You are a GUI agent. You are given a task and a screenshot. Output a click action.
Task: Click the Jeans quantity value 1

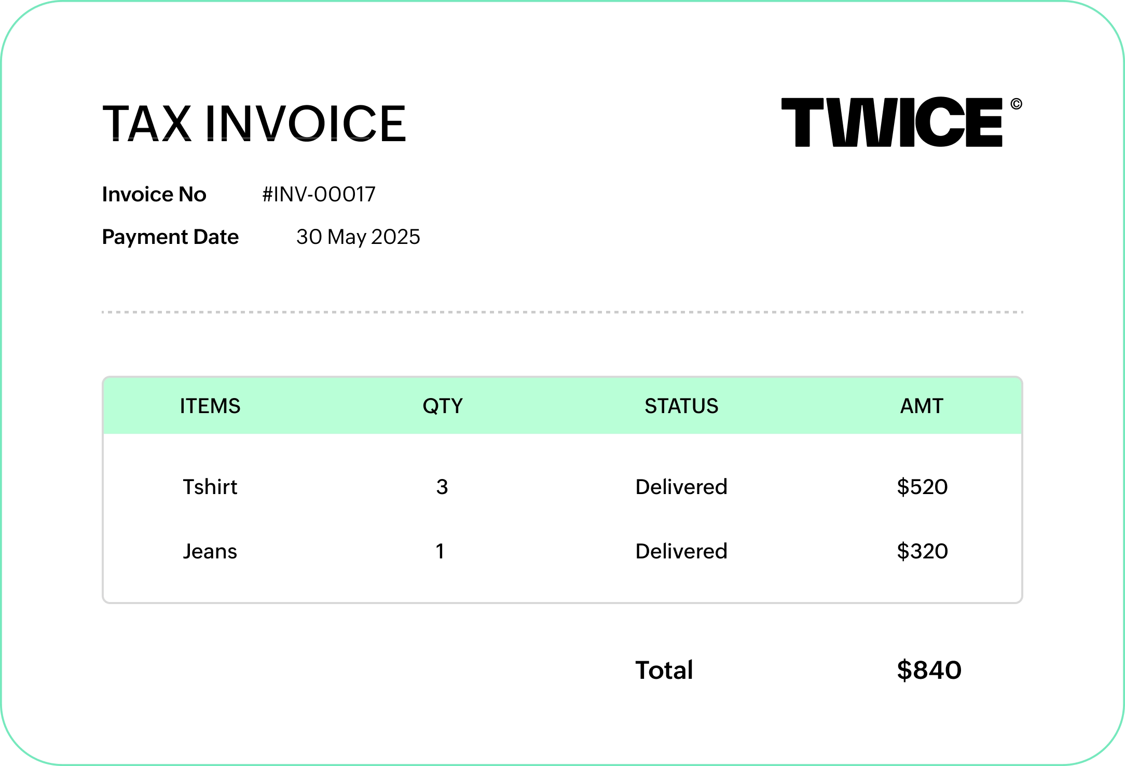click(440, 552)
